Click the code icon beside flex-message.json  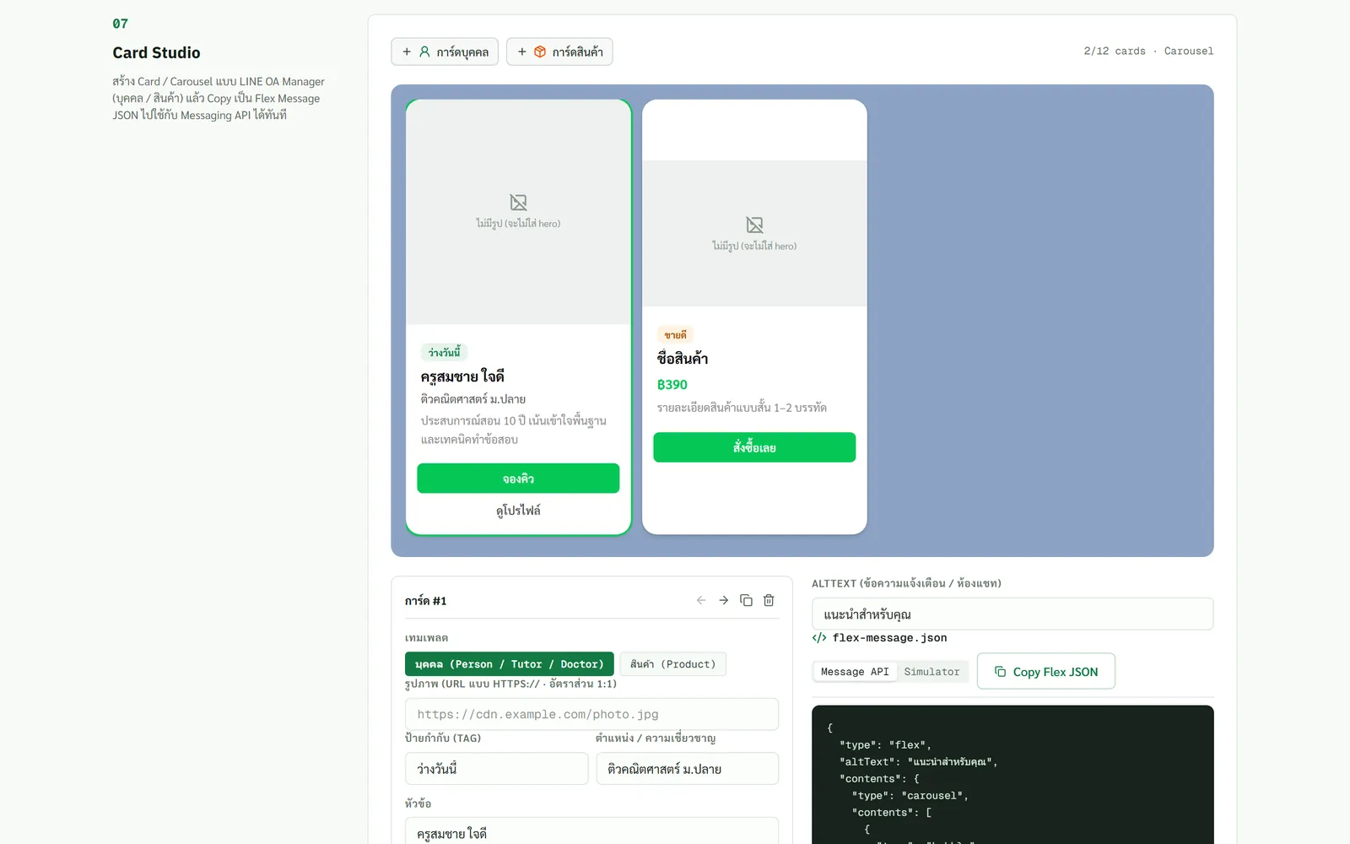(x=818, y=638)
